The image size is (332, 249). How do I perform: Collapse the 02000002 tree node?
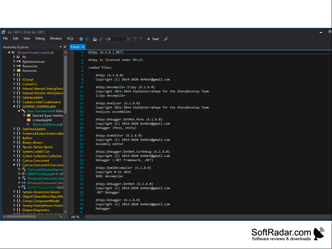14,106
